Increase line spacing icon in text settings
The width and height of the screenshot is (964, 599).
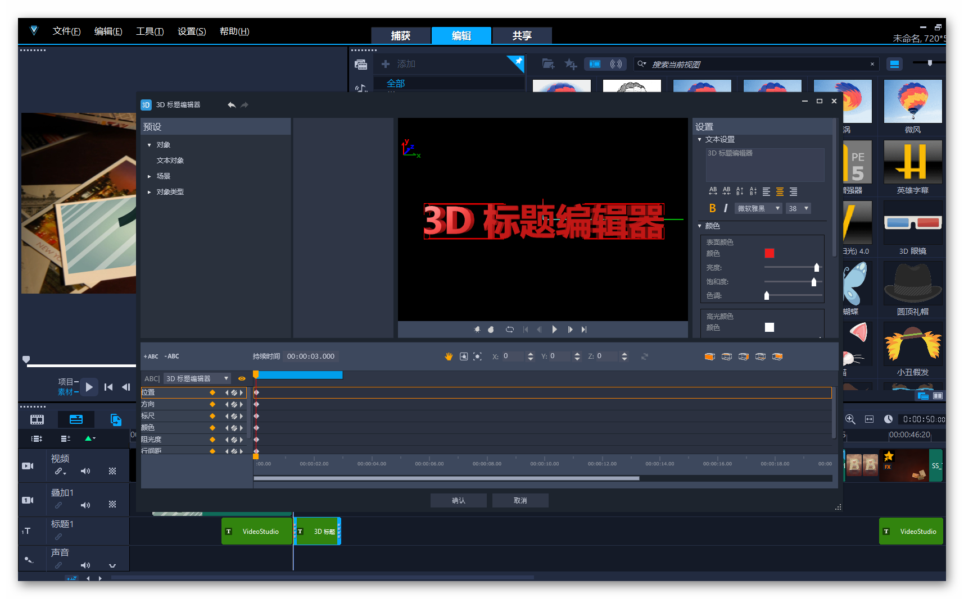coord(740,191)
